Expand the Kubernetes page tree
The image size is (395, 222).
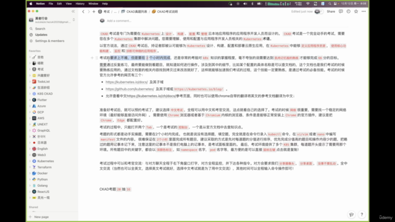30,161
